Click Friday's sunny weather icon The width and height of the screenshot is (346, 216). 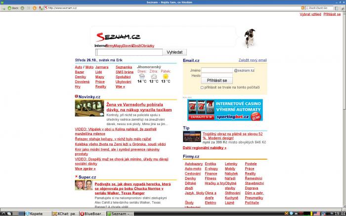pos(166,76)
